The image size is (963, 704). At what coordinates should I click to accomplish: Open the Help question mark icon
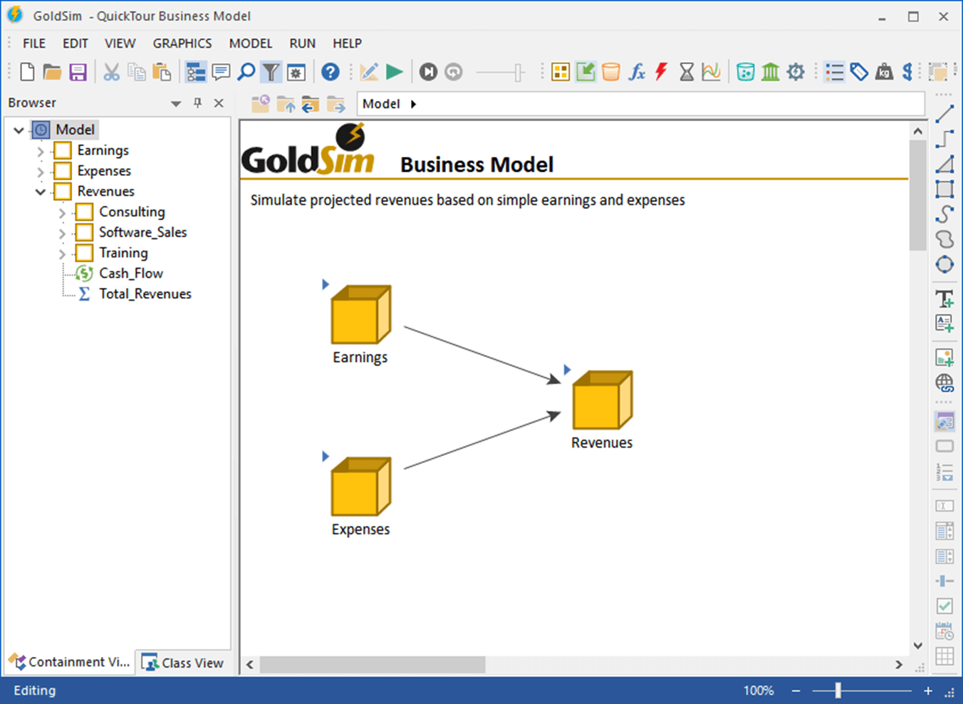click(x=330, y=72)
